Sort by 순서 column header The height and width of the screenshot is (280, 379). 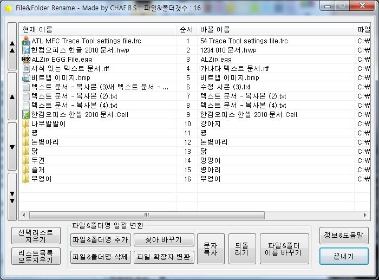coord(187,29)
